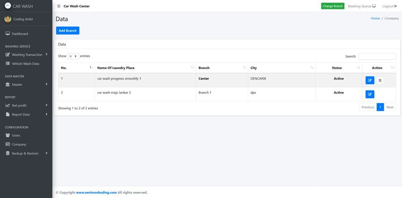Click the Coding Artist user avatar
Image resolution: width=402 pixels, height=198 pixels.
tap(8, 19)
